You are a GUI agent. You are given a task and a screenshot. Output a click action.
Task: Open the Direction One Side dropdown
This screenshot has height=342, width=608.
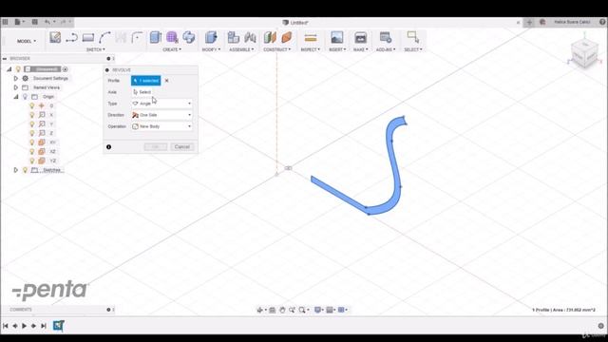(161, 115)
